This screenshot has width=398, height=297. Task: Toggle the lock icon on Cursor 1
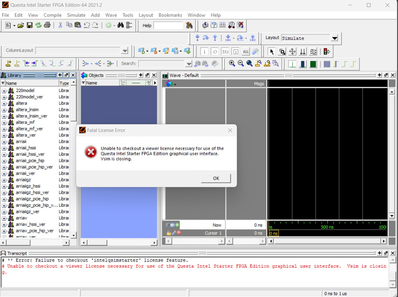pyautogui.click(x=169, y=233)
